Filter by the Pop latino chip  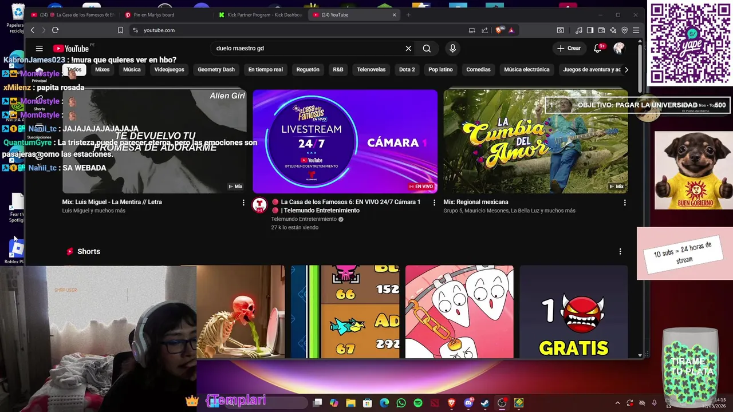point(440,70)
